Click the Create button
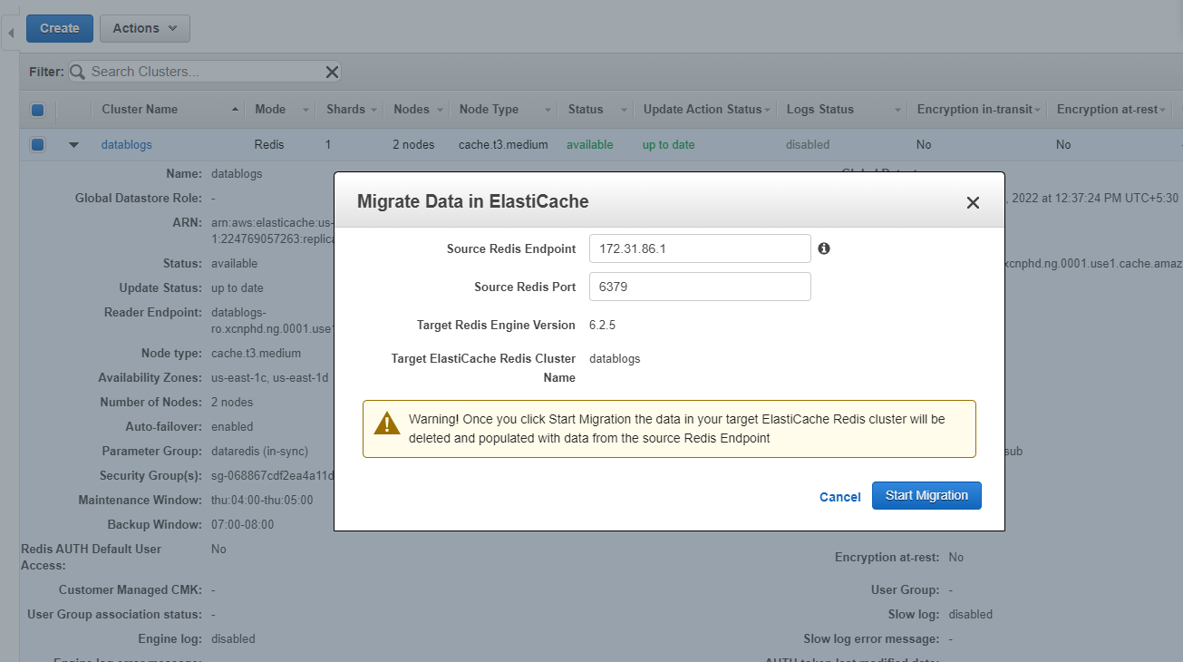This screenshot has width=1183, height=662. [60, 28]
